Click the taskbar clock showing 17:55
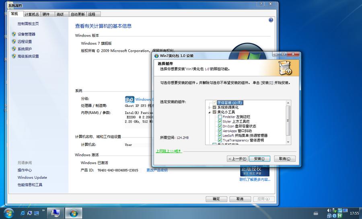Screen dimensions: 362x219 (x=354, y=213)
